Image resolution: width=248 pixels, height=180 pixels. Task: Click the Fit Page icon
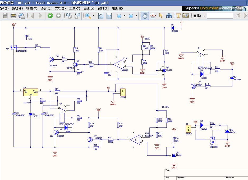click(x=101, y=16)
